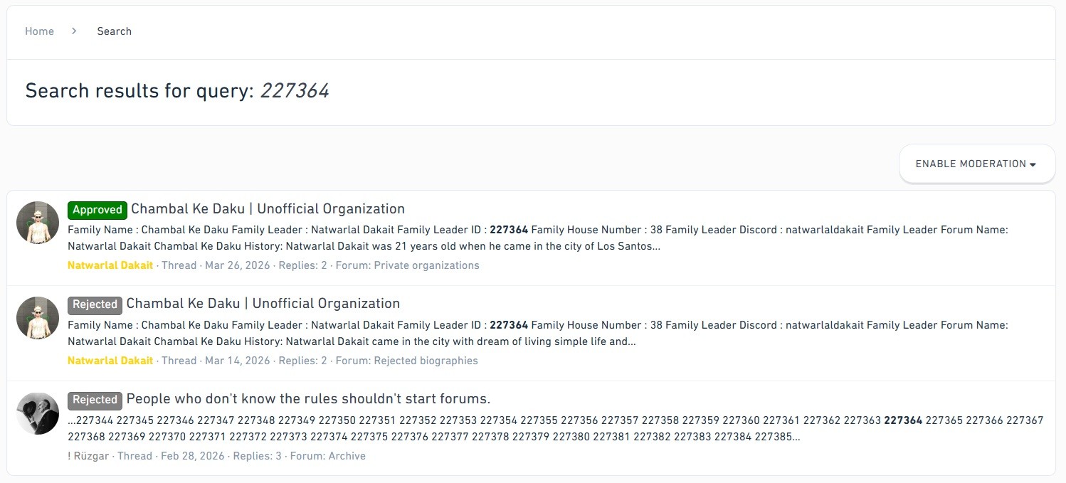The width and height of the screenshot is (1066, 483).
Task: Click Rejected badge on Chambal Ke Daku
Action: (x=95, y=304)
